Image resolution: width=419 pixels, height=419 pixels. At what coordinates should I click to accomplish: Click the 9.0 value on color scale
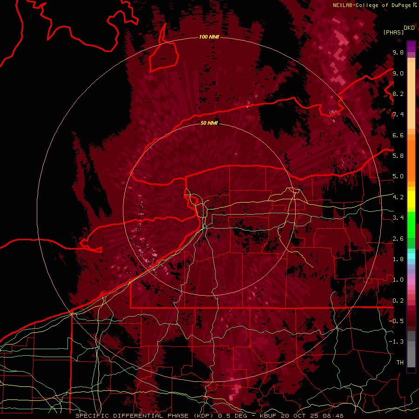coord(398,73)
